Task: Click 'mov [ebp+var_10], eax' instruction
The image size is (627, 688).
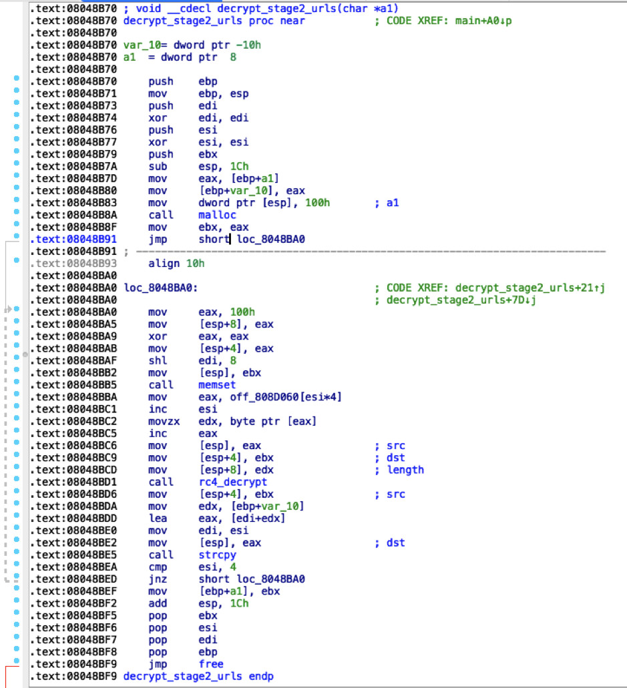Action: [x=226, y=190]
